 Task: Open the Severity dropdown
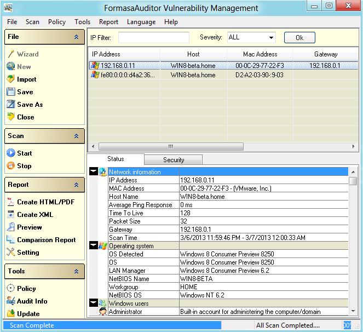click(x=271, y=38)
